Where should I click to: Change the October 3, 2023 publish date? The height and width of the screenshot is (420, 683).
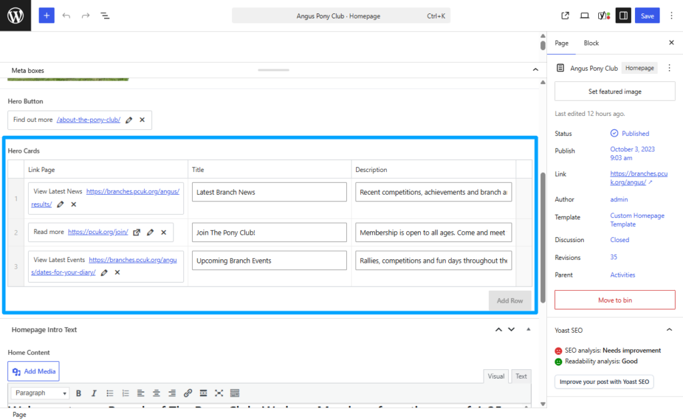[x=632, y=153]
